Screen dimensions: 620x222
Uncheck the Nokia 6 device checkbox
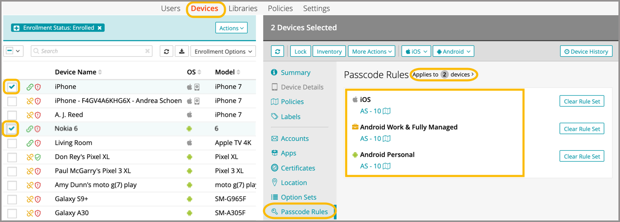tap(12, 128)
